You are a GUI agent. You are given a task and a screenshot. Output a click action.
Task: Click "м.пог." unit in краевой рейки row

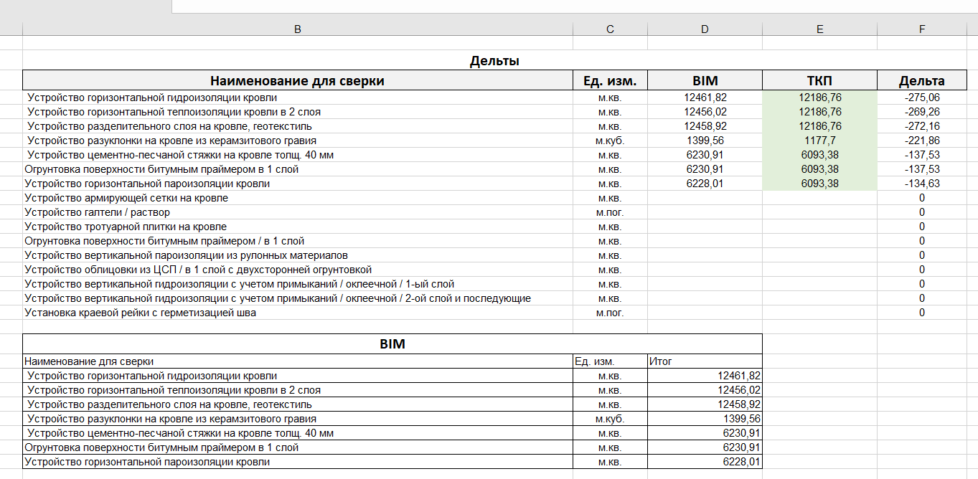[610, 313]
